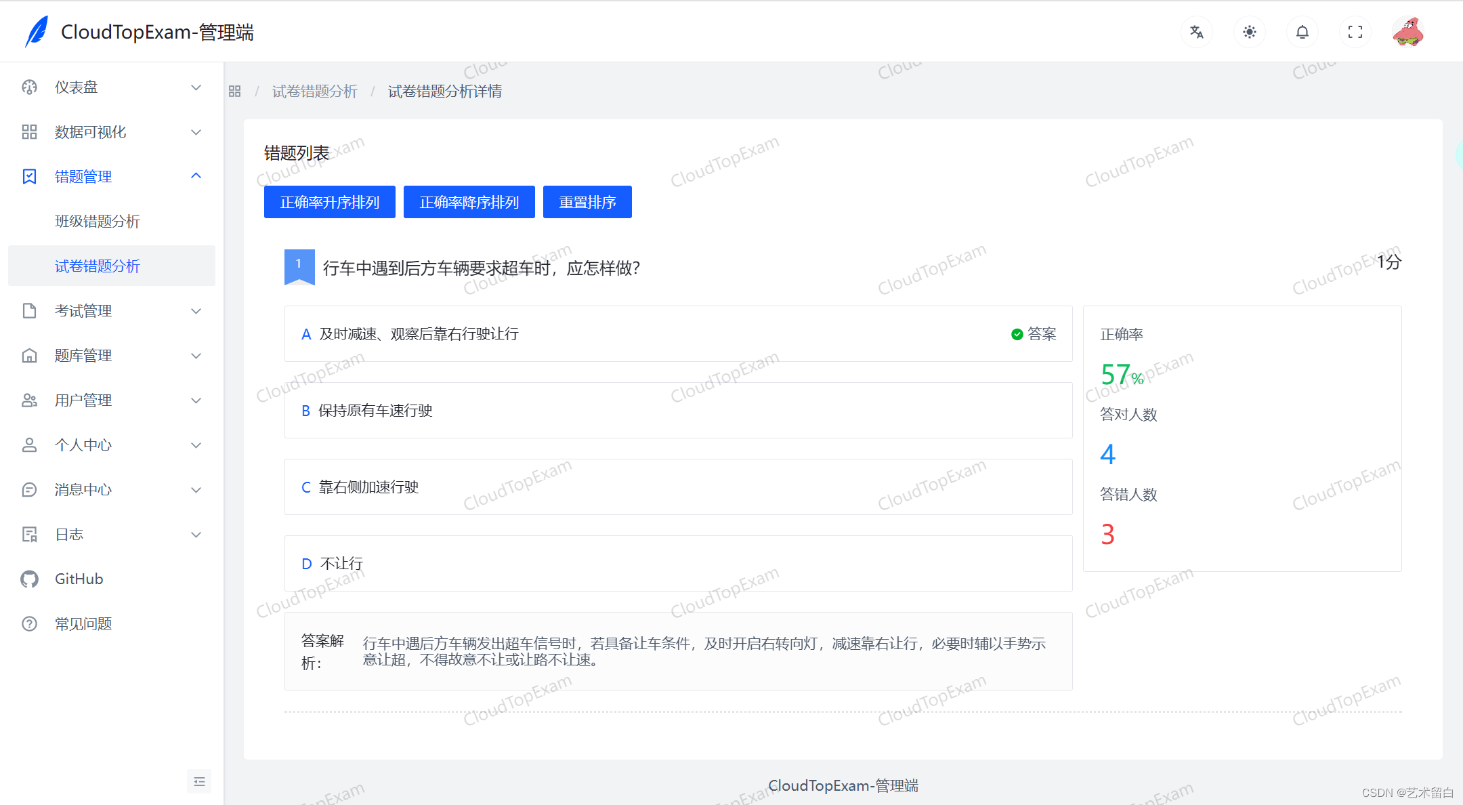Click the 正确率升序排列 button
1463x805 pixels.
coord(329,201)
